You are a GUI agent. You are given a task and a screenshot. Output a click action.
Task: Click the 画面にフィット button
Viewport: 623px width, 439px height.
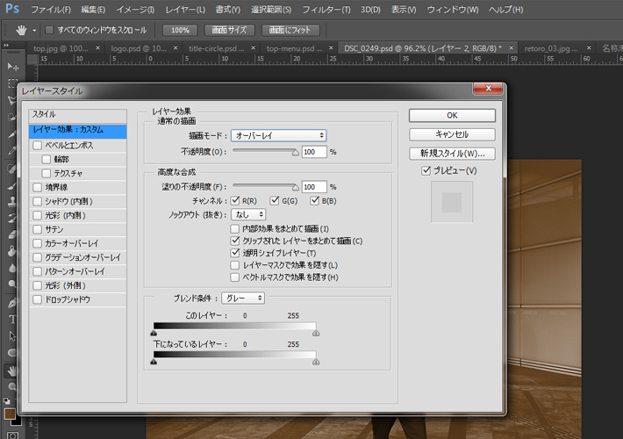[291, 30]
